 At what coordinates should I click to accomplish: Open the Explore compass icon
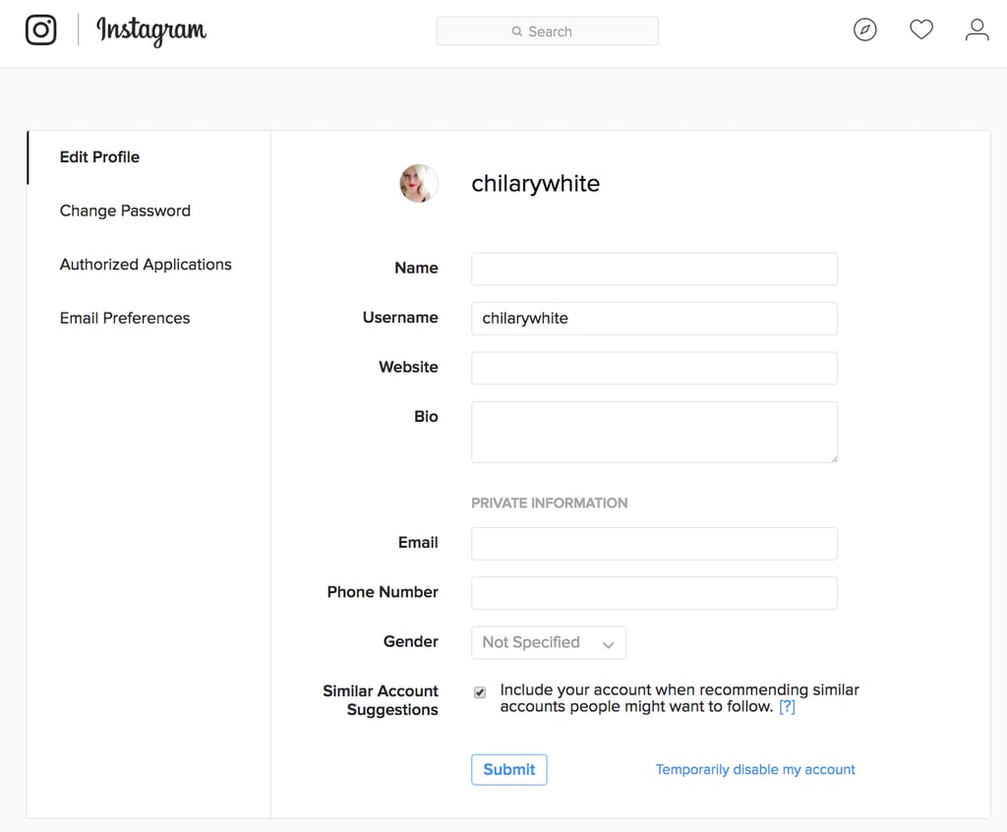pos(865,30)
